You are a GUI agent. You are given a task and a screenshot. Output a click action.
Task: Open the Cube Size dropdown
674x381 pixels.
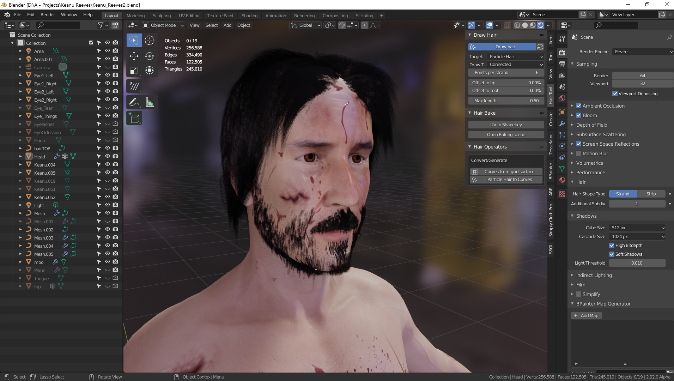637,228
